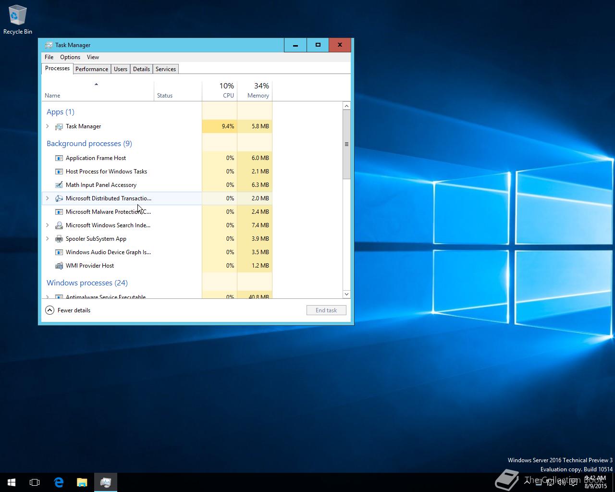The image size is (615, 492).
Task: Sort processes by Status column
Action: pos(178,91)
